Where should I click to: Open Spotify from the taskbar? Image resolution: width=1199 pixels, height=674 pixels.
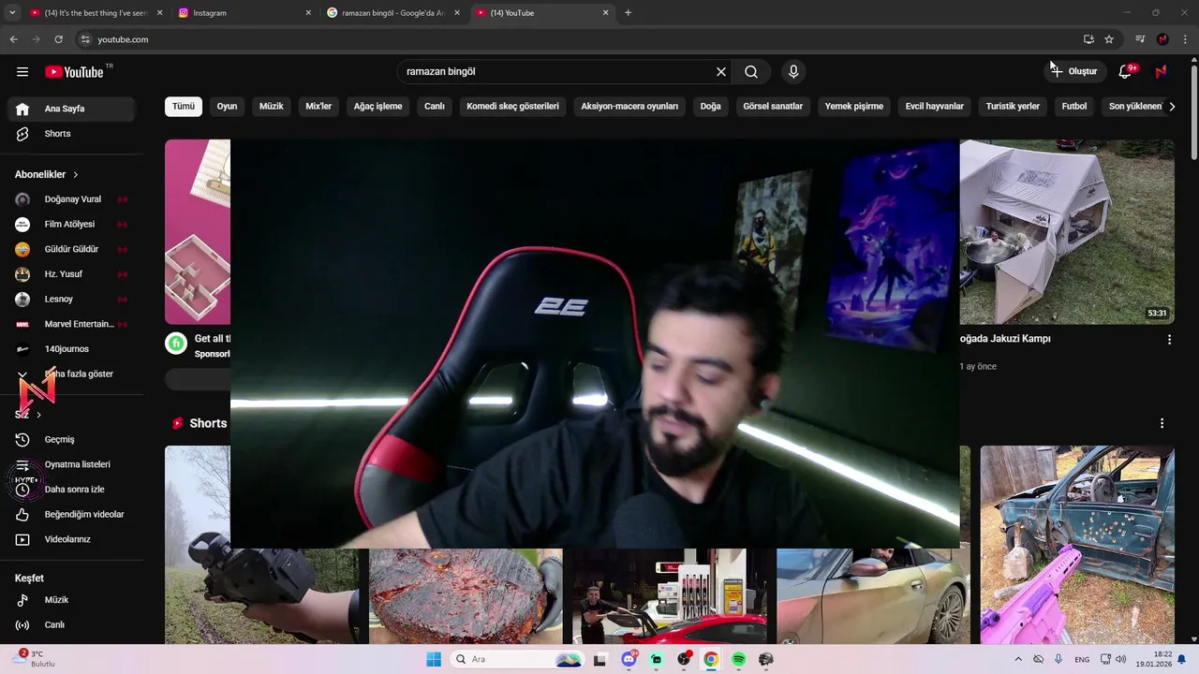click(738, 659)
